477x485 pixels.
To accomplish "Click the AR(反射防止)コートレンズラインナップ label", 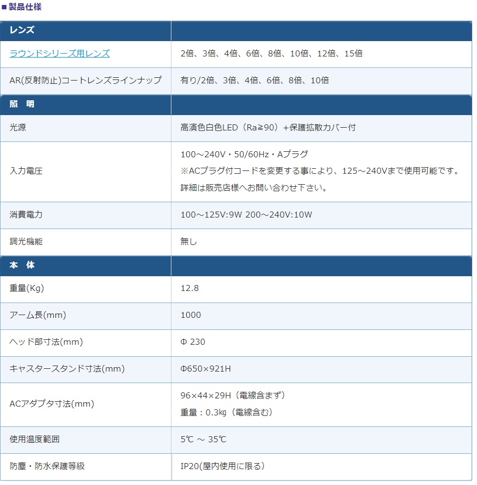I will pyautogui.click(x=85, y=81).
